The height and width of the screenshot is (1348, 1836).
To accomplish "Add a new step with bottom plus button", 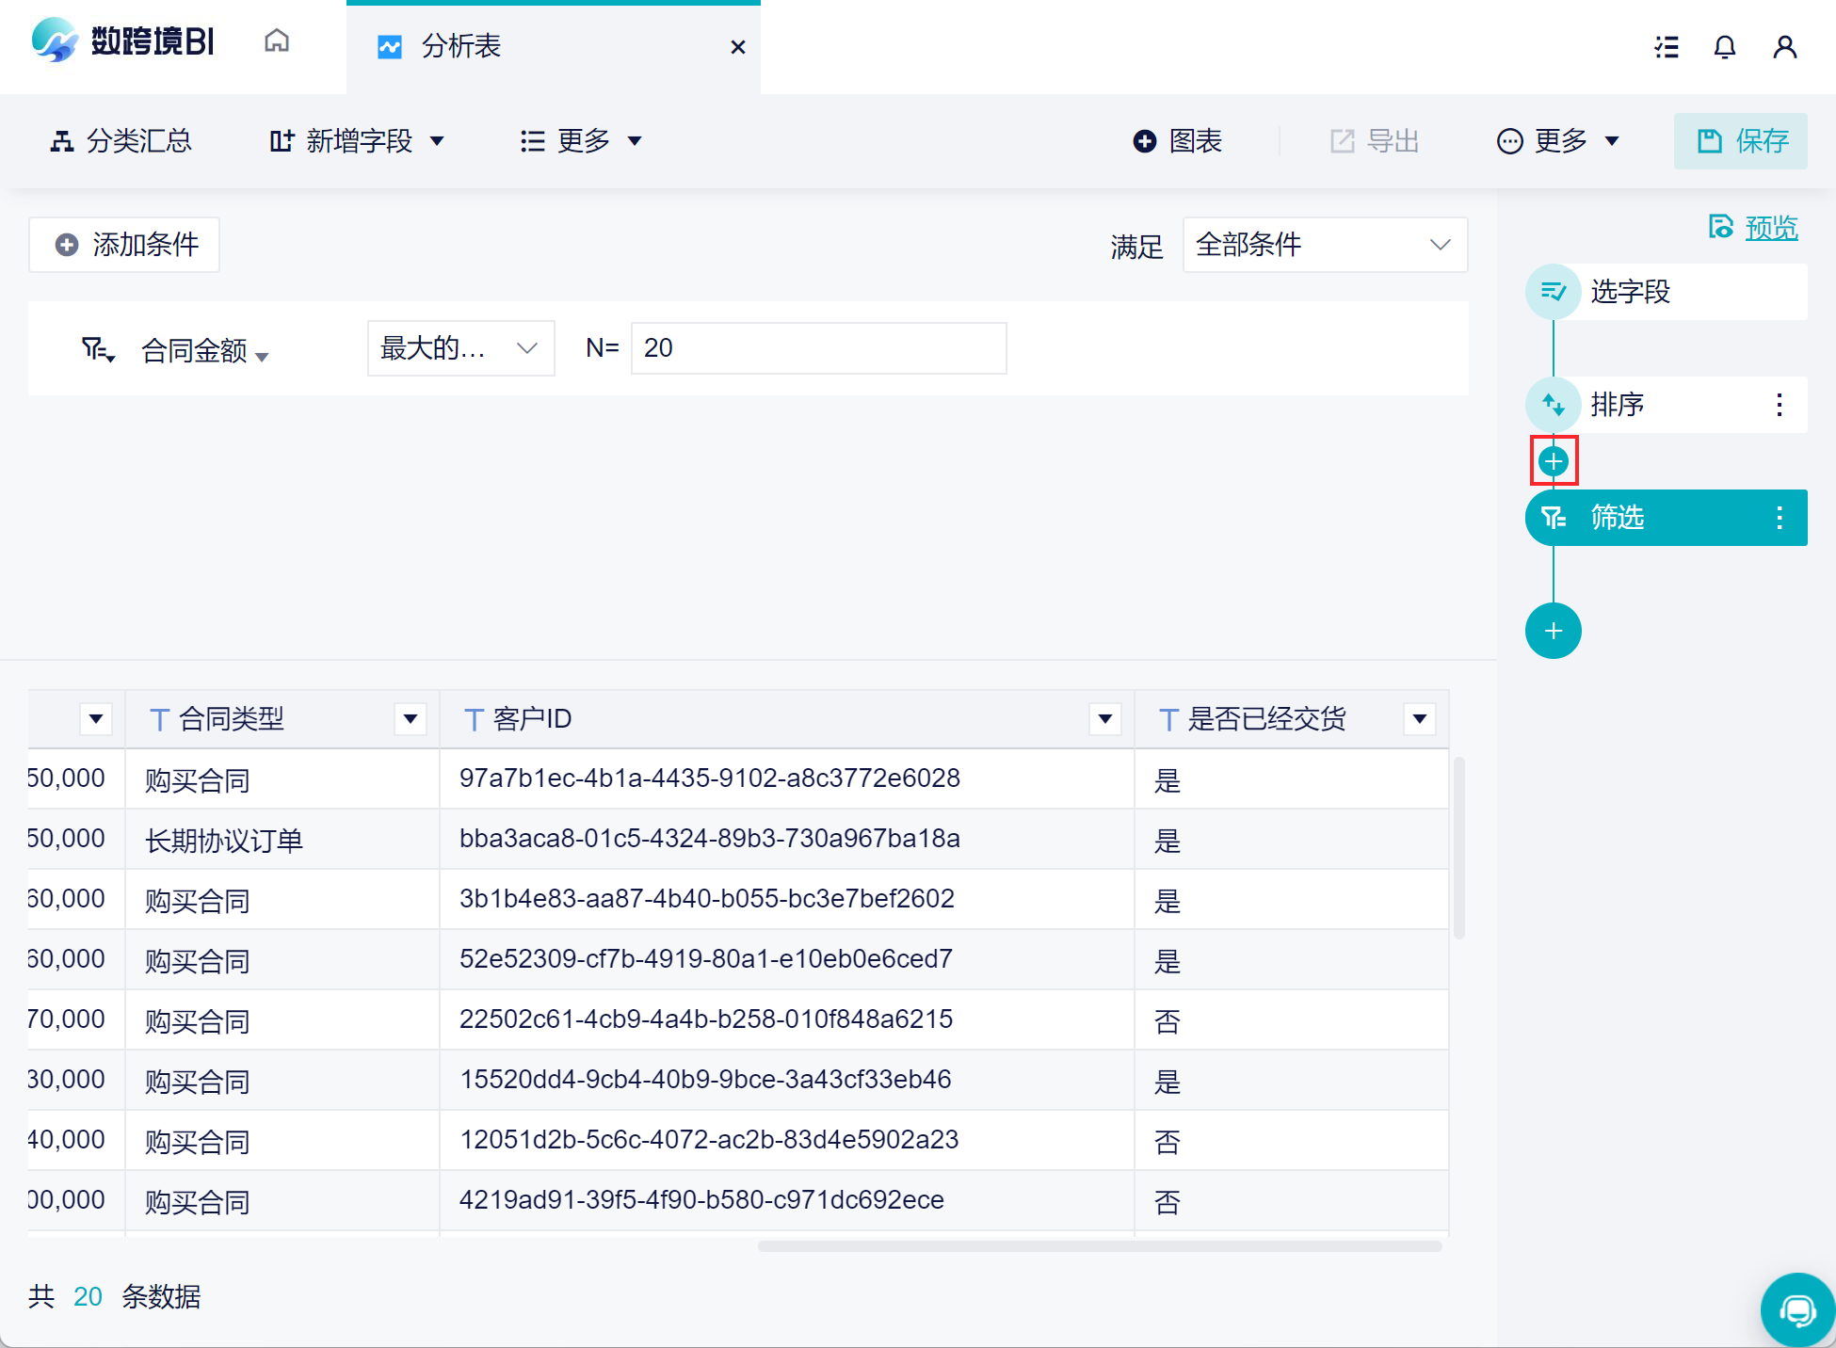I will point(1554,631).
